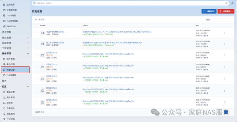Click the TV icon for 定风波 S01 E04
The width and height of the screenshot is (237, 122).
click(x=42, y=79)
